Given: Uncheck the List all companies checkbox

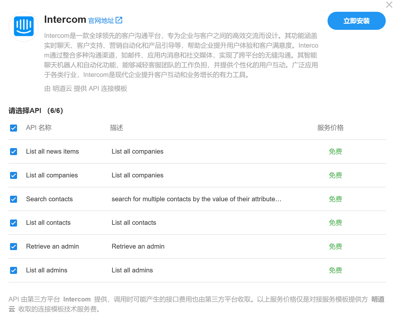Looking at the screenshot, I should [14, 175].
